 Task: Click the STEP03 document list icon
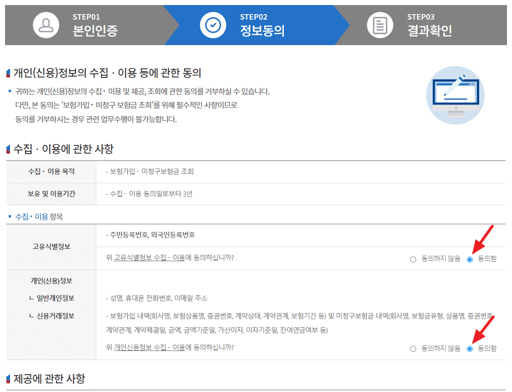pos(380,25)
